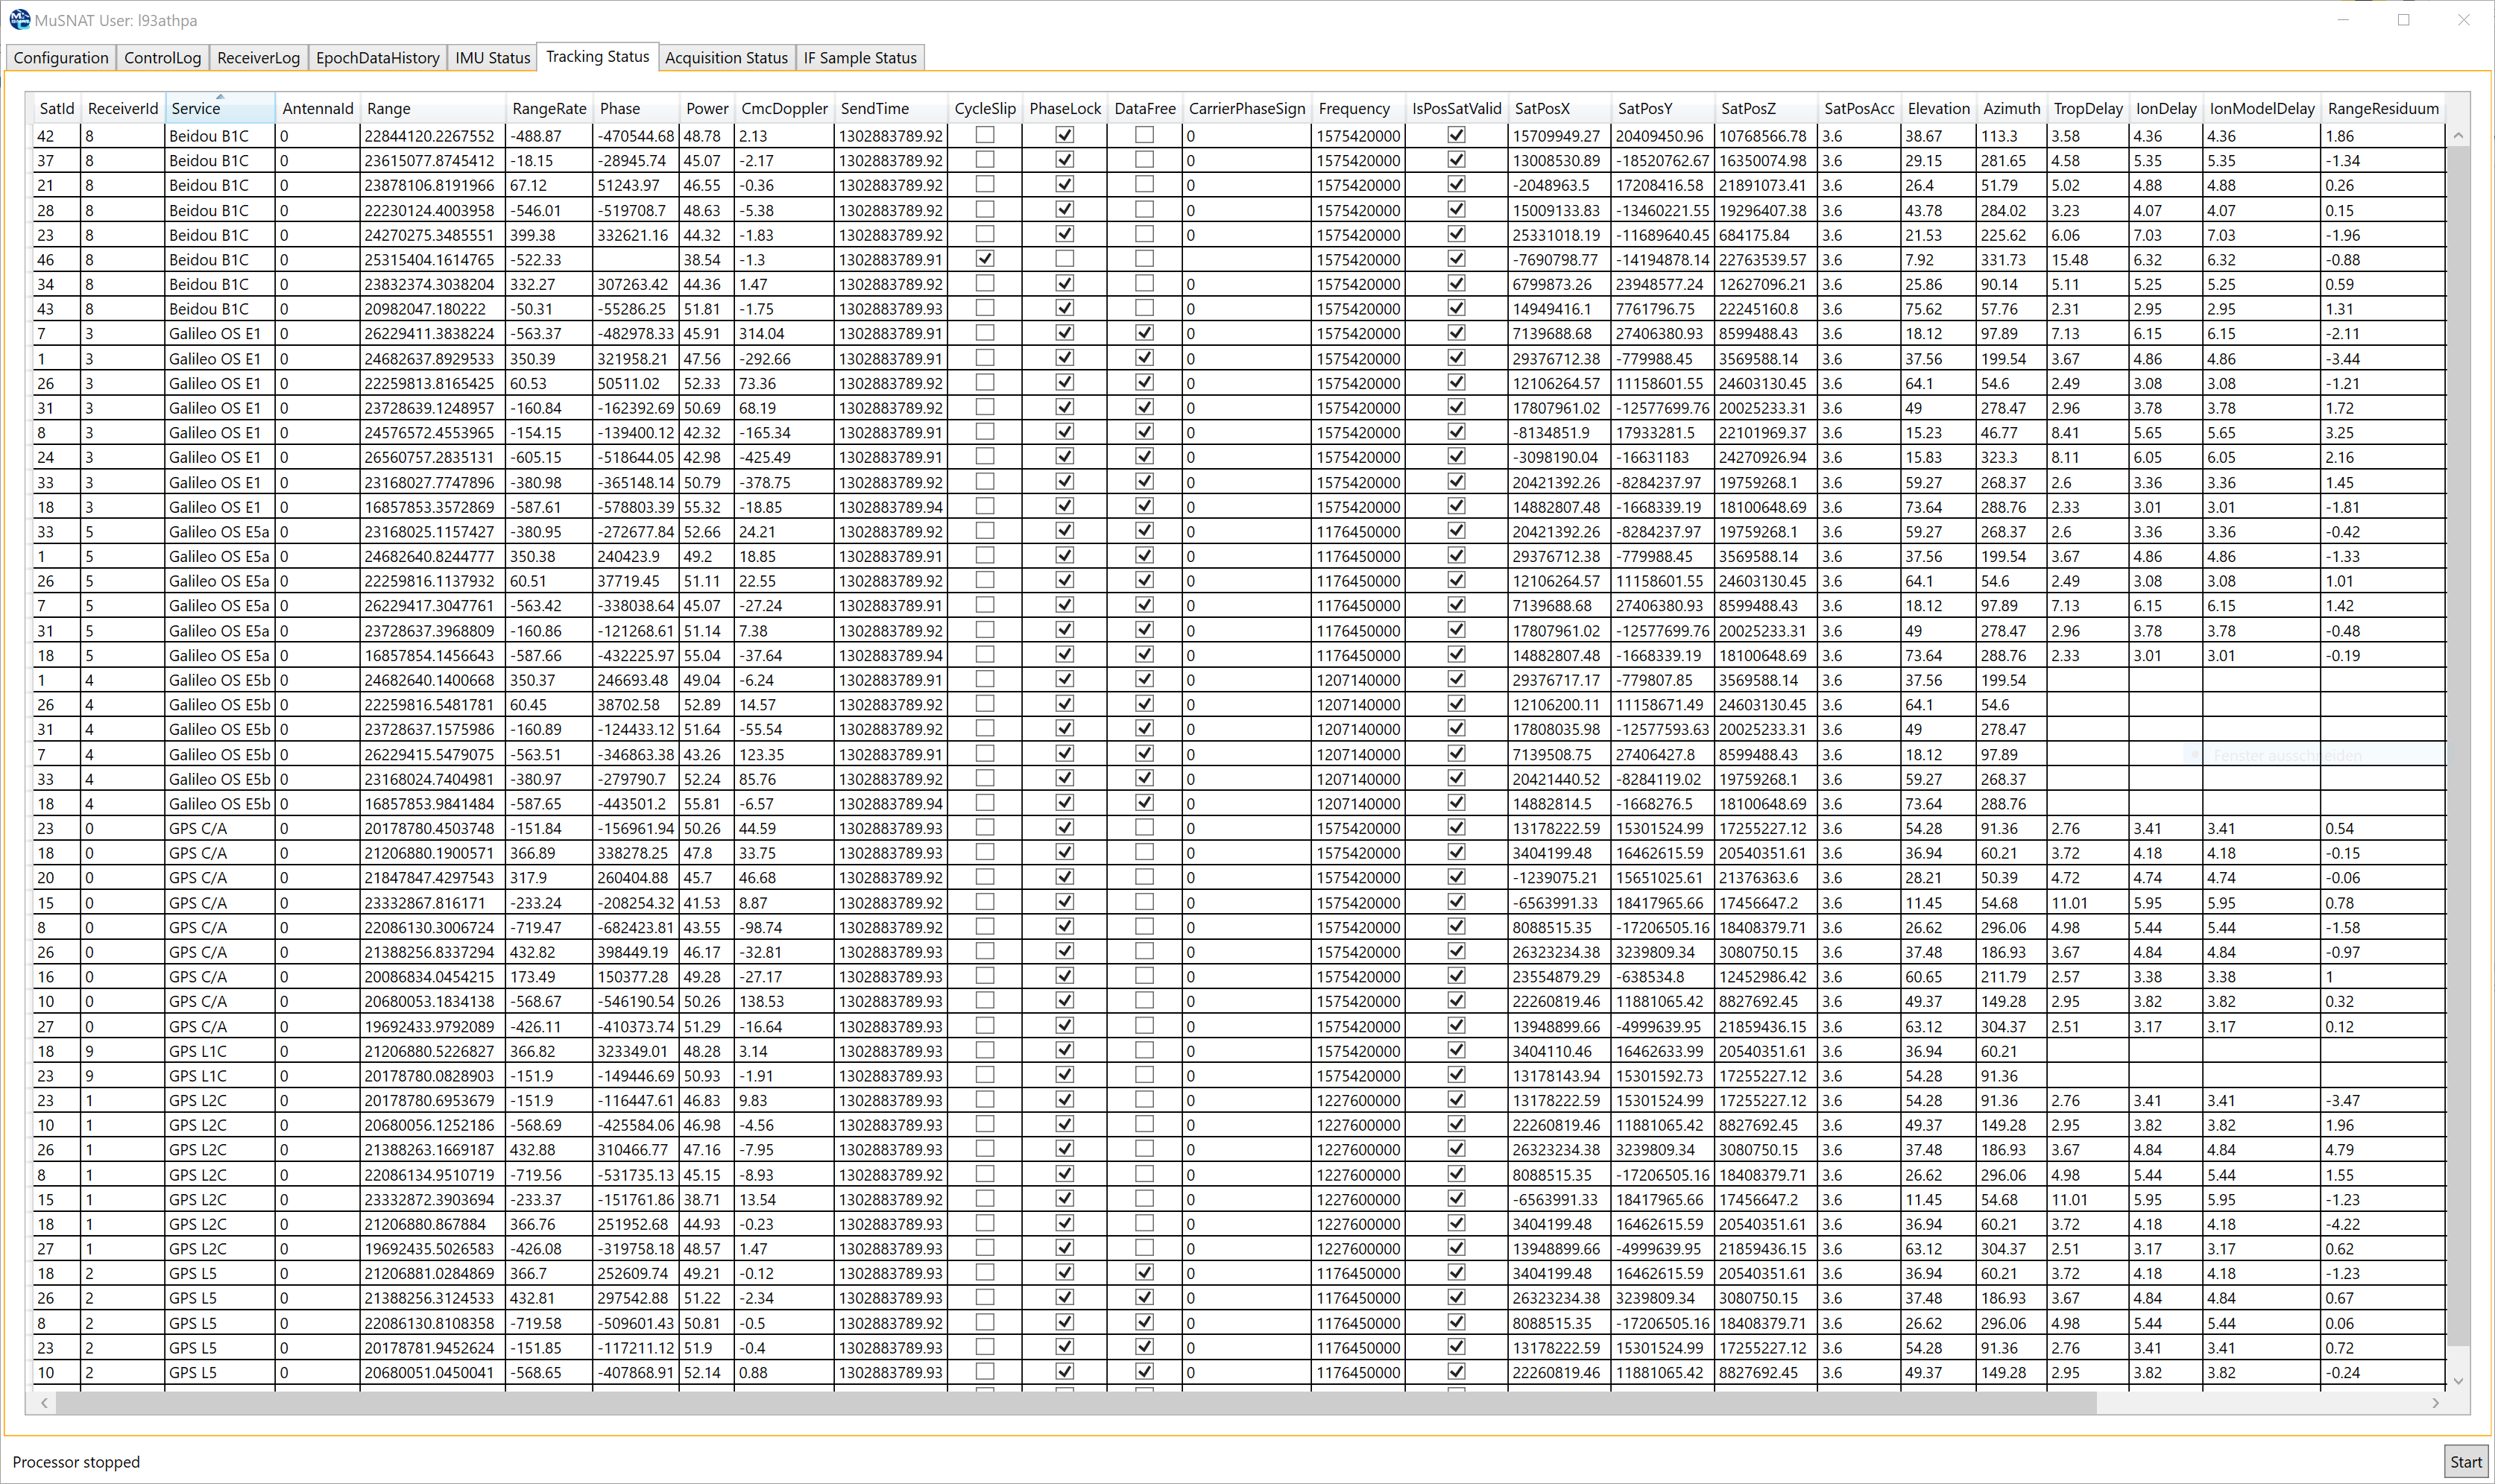This screenshot has width=2495, height=1484.
Task: Sort by the Frequency column header
Action: 1357,108
